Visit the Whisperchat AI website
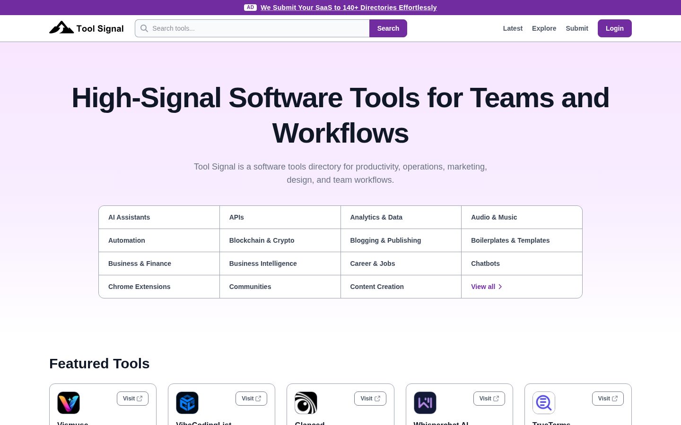This screenshot has height=425, width=681. click(489, 399)
